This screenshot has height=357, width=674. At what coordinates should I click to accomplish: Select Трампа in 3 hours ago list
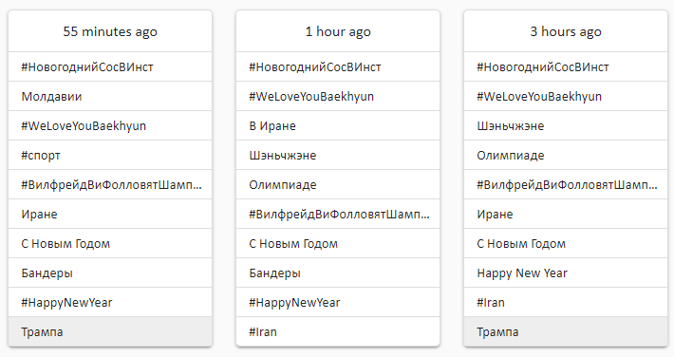point(566,331)
